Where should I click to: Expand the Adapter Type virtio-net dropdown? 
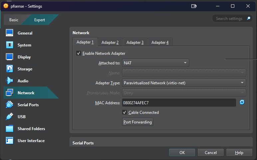[x=184, y=83]
